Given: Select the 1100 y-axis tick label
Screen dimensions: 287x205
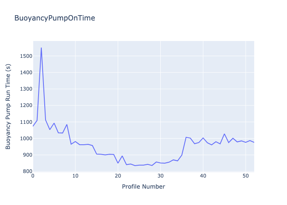Looking at the screenshot, I should tap(26, 122).
